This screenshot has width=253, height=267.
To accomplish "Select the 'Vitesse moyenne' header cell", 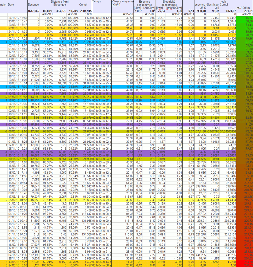I will click(x=122, y=2).
